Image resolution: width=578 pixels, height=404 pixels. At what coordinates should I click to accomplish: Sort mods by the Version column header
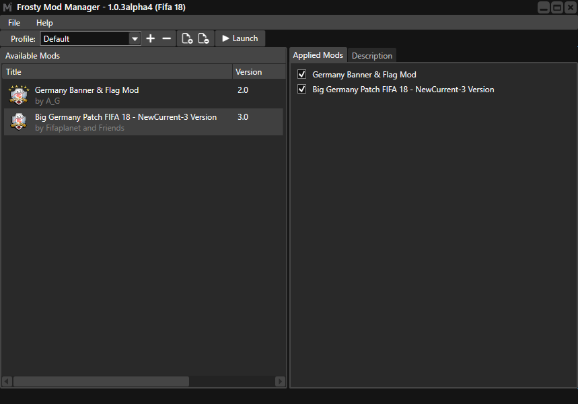[258, 71]
